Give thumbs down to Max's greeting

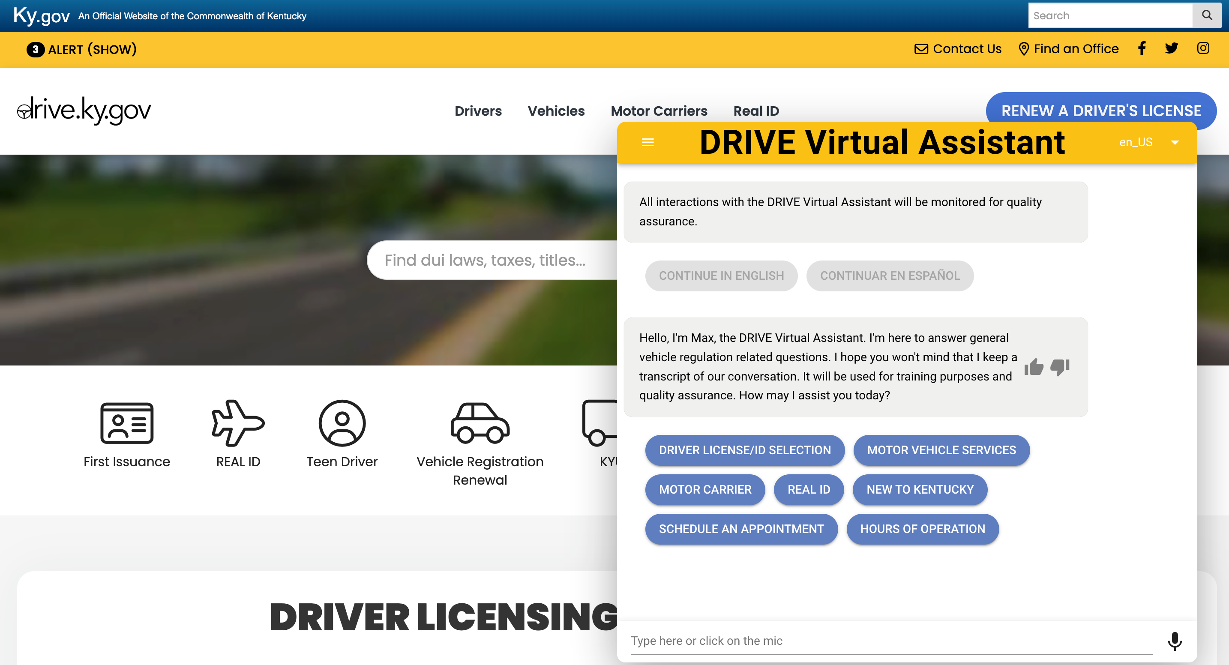coord(1060,367)
